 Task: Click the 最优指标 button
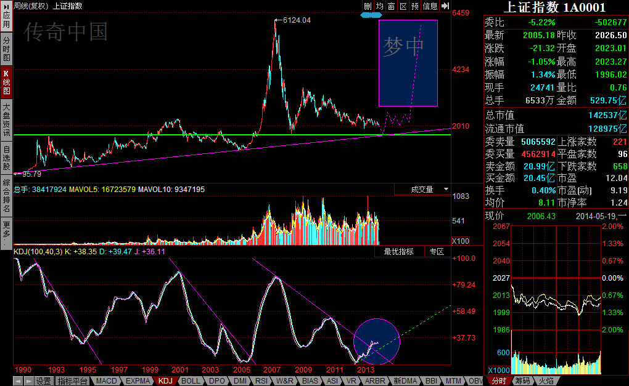click(x=398, y=252)
